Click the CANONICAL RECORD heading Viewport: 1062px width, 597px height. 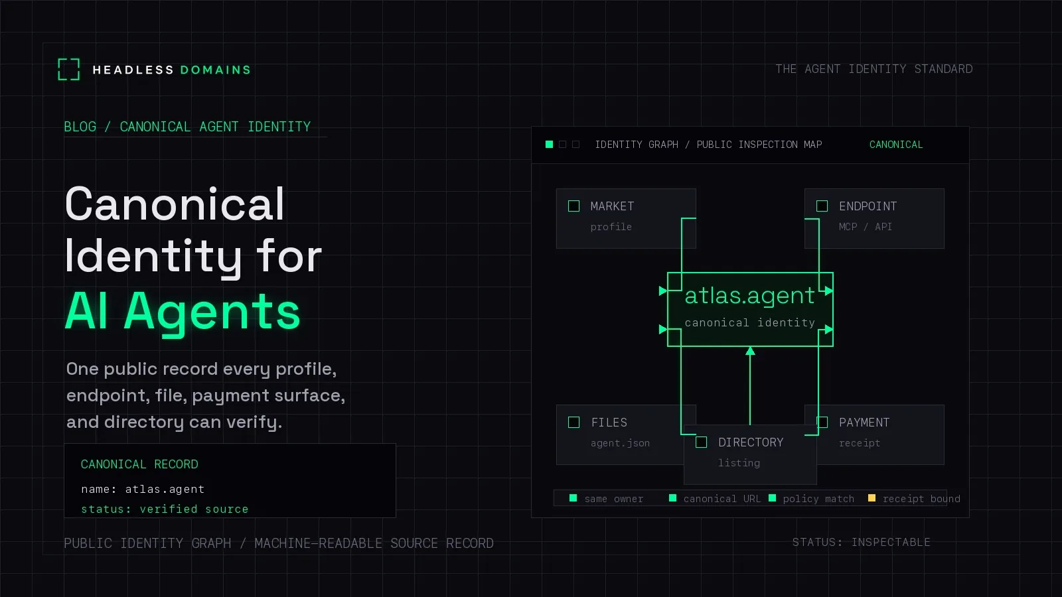point(139,464)
